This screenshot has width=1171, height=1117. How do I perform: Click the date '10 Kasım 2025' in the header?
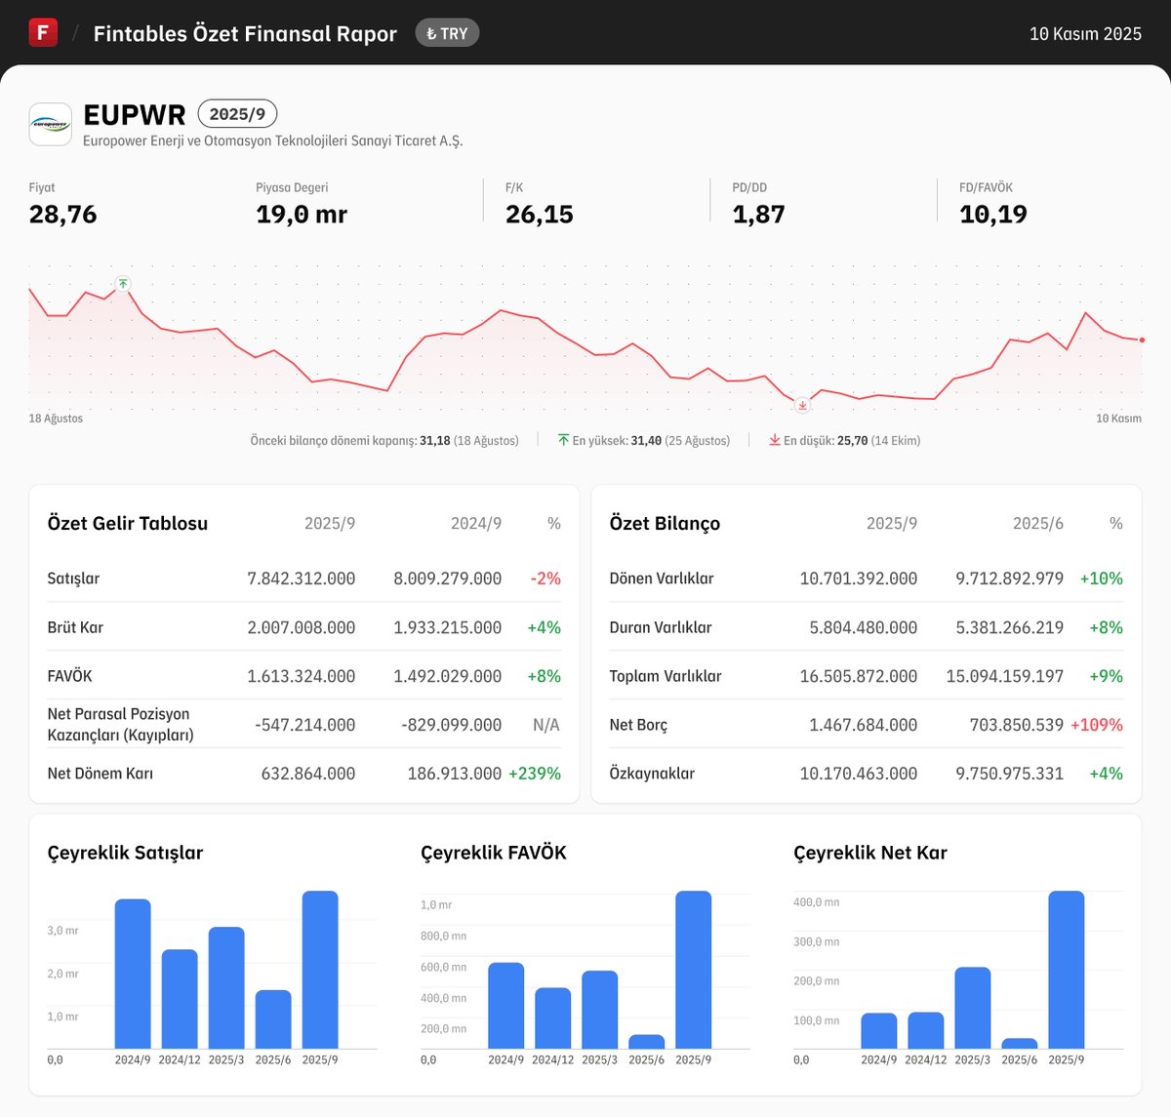(1085, 32)
